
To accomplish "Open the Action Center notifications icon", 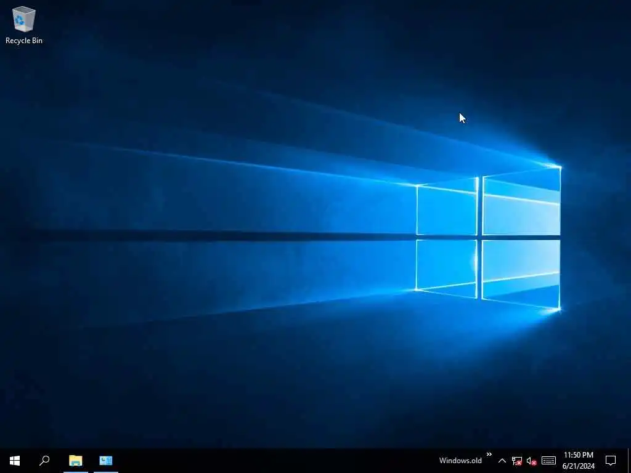I will coord(611,461).
